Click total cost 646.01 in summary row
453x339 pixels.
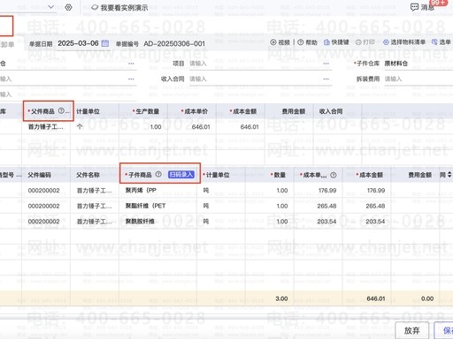pos(376,298)
